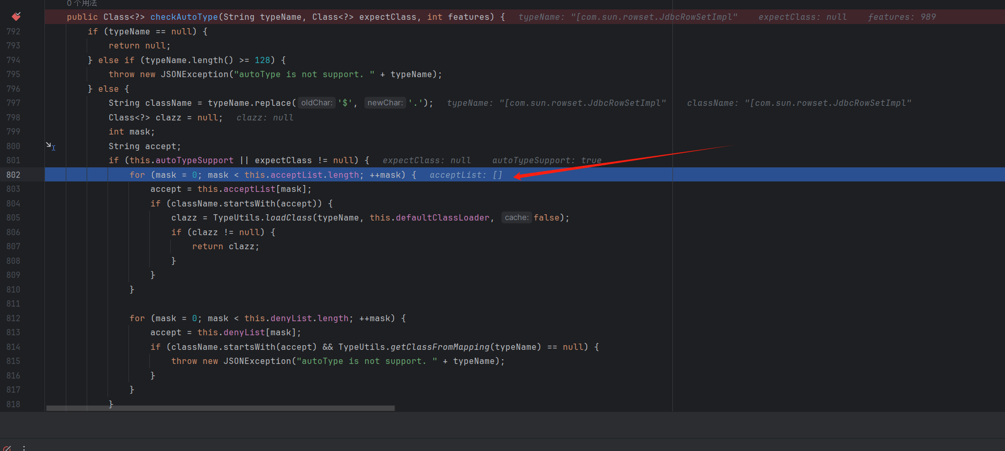The width and height of the screenshot is (1005, 451).
Task: Click this.denyList.length in for loop
Action: pos(297,318)
